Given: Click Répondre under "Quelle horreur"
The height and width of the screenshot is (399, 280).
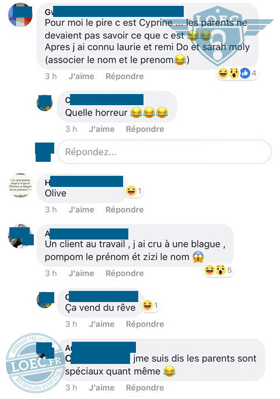Looking at the screenshot, I should coord(145,129).
